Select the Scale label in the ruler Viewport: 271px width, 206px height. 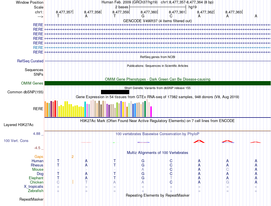[39, 7]
